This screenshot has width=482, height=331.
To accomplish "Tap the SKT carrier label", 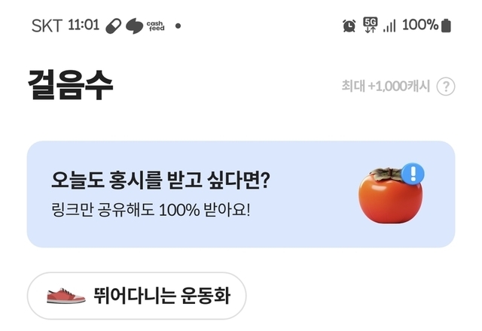I will point(47,26).
